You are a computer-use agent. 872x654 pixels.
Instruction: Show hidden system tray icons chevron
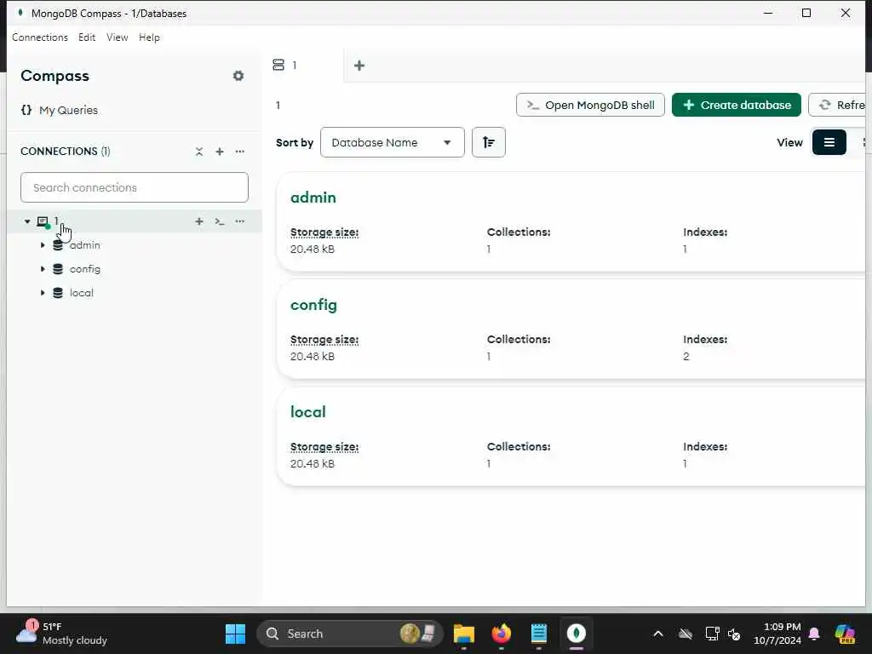pyautogui.click(x=658, y=634)
